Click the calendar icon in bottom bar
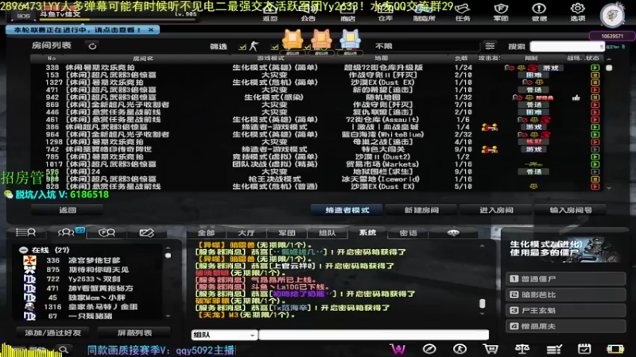The height and width of the screenshot is (357, 636). tap(584, 349)
